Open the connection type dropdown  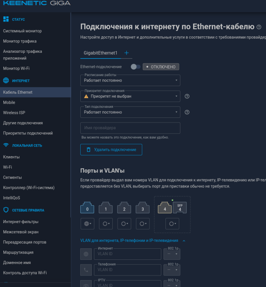130,112
